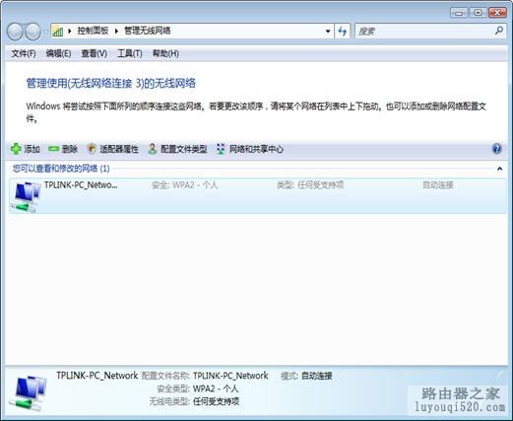513x421 pixels.
Task: Click the back navigation button
Action: click(x=15, y=32)
